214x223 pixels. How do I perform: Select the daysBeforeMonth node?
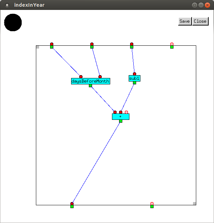(90, 81)
